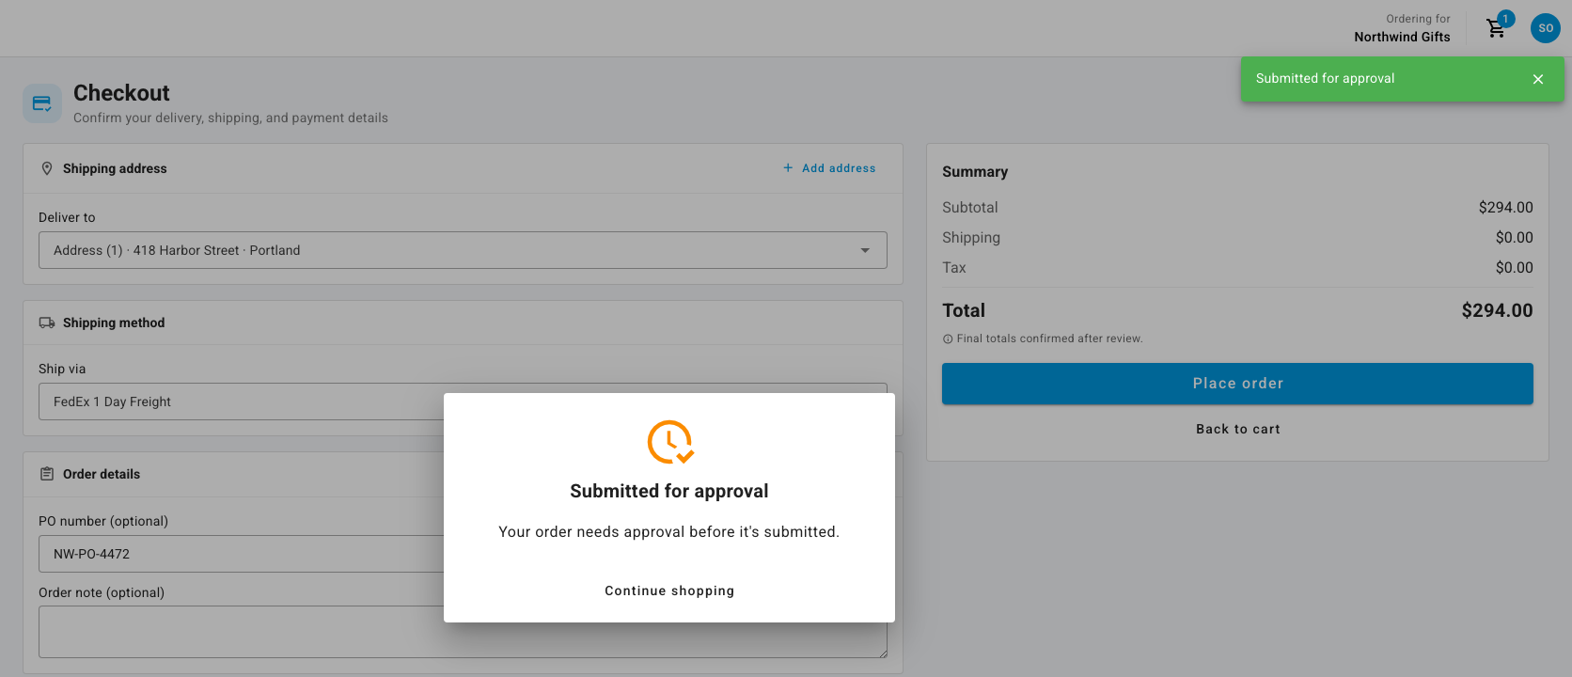Viewport: 1572px width, 677px height.
Task: Click Add address link
Action: click(830, 168)
